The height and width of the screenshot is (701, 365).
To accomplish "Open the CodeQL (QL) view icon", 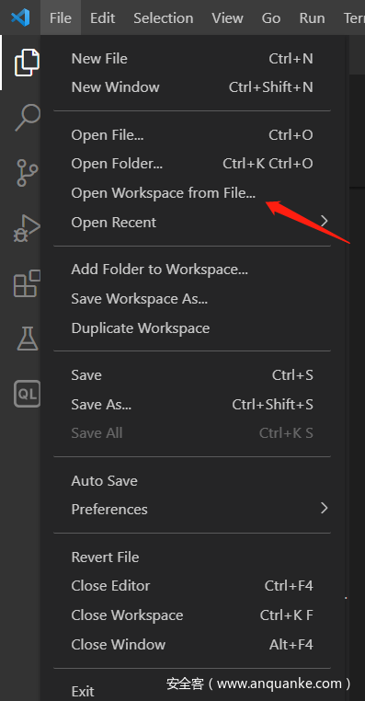I will (x=28, y=394).
